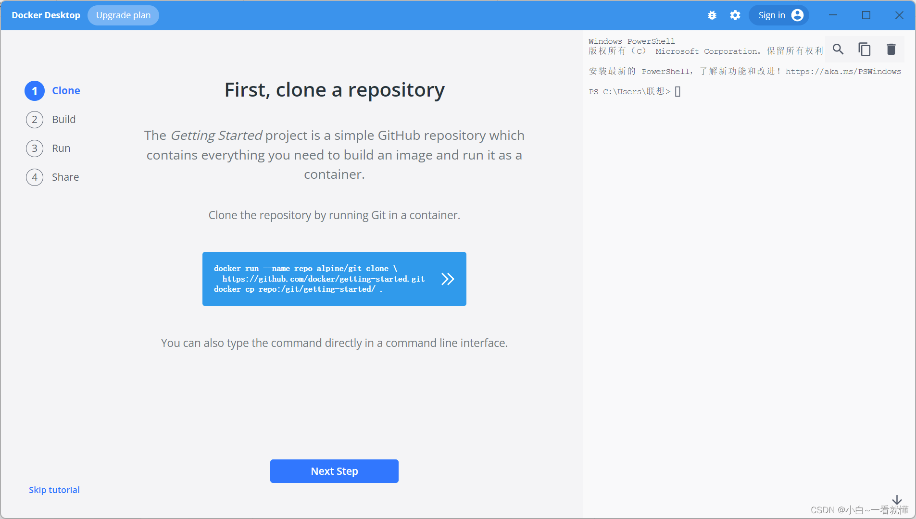Clear terminal with the trash icon

click(891, 49)
